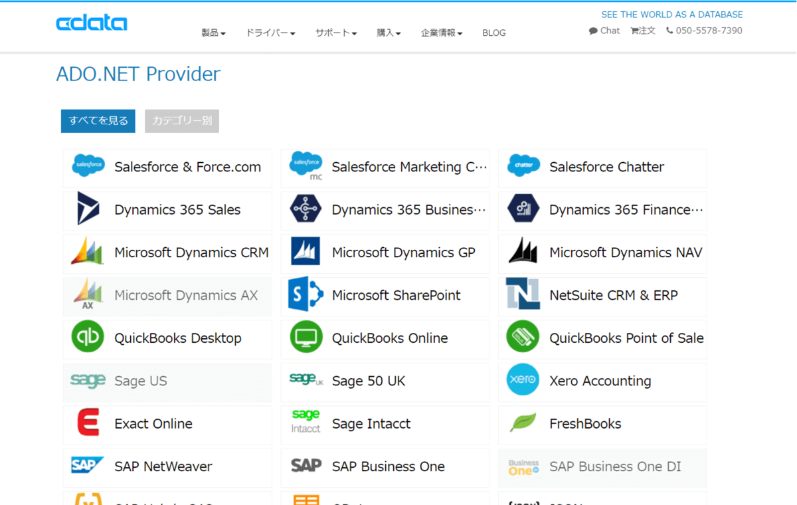Click the Salesforce Chatter cloud icon

[x=523, y=166]
